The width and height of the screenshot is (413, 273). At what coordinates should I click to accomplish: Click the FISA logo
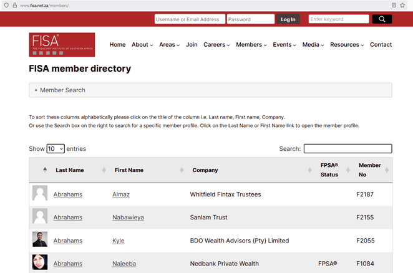62,44
